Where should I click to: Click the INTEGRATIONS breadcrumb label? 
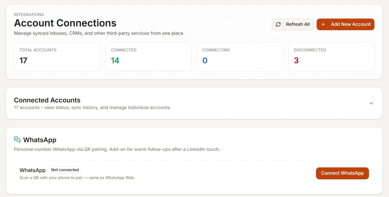click(29, 15)
